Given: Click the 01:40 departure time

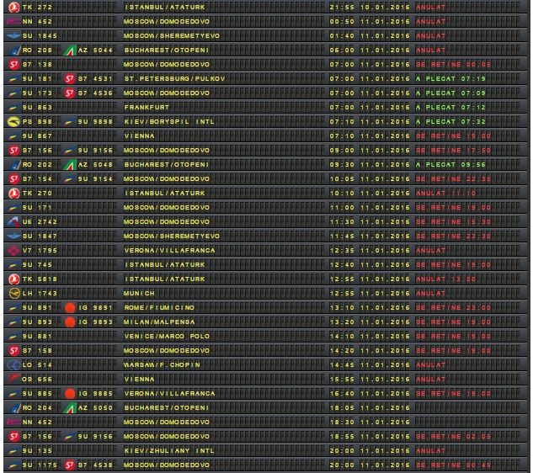Looking at the screenshot, I should [x=342, y=35].
